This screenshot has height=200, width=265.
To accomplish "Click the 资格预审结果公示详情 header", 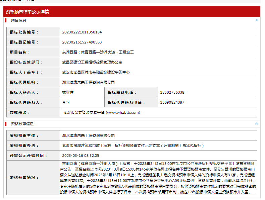I will click(x=28, y=12).
